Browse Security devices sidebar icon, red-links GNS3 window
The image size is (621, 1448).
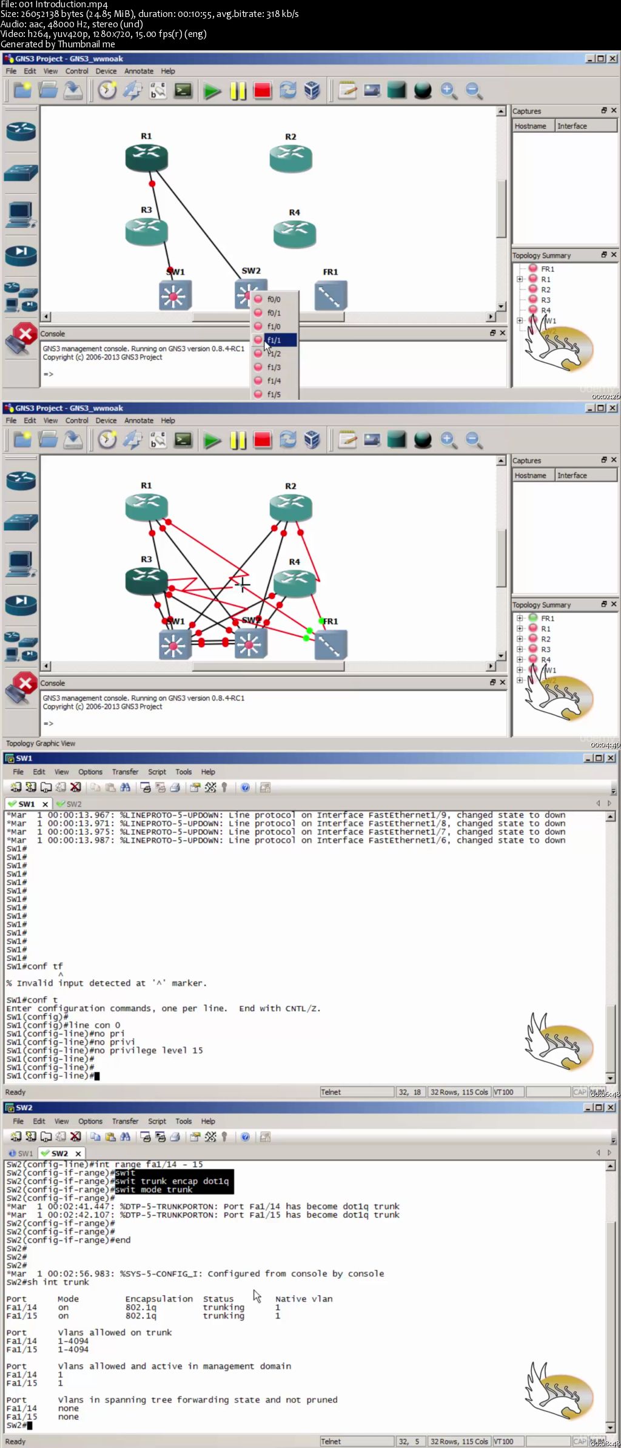[21, 605]
